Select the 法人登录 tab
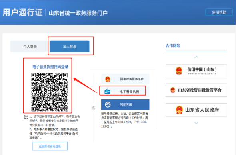The height and width of the screenshot is (155, 236). pos(70,46)
